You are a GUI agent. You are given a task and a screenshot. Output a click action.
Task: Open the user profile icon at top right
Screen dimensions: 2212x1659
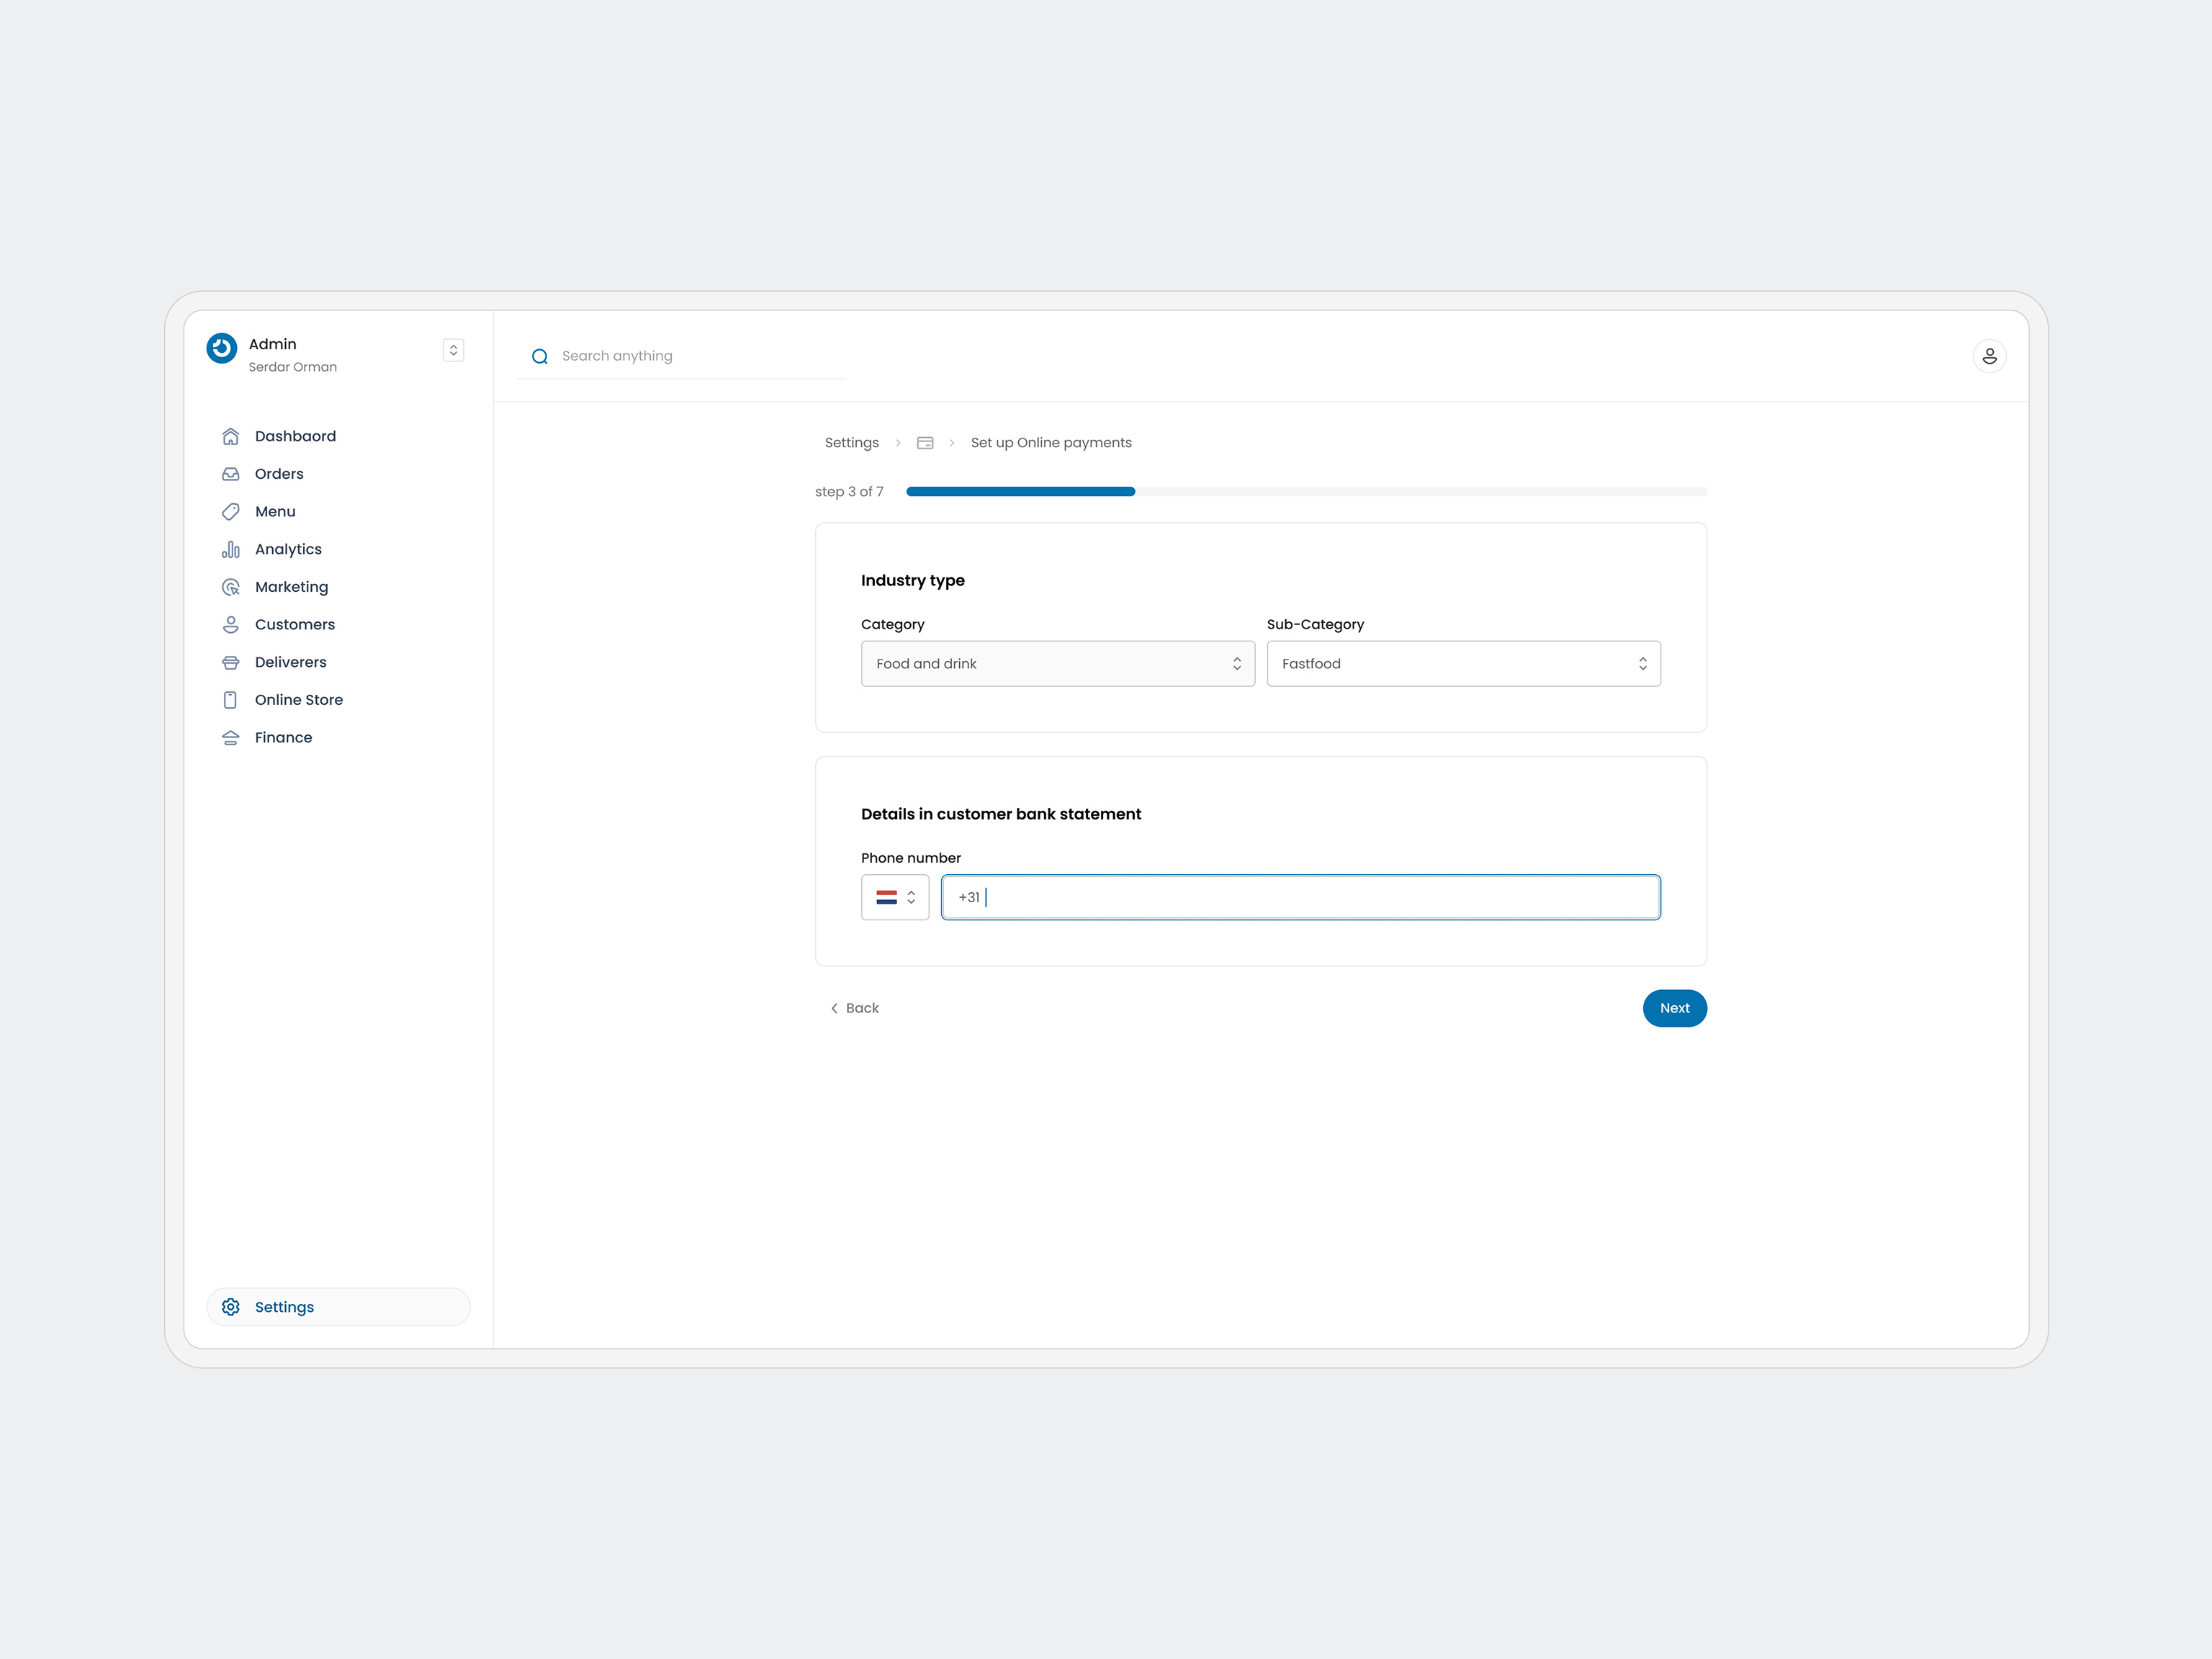click(x=1989, y=356)
